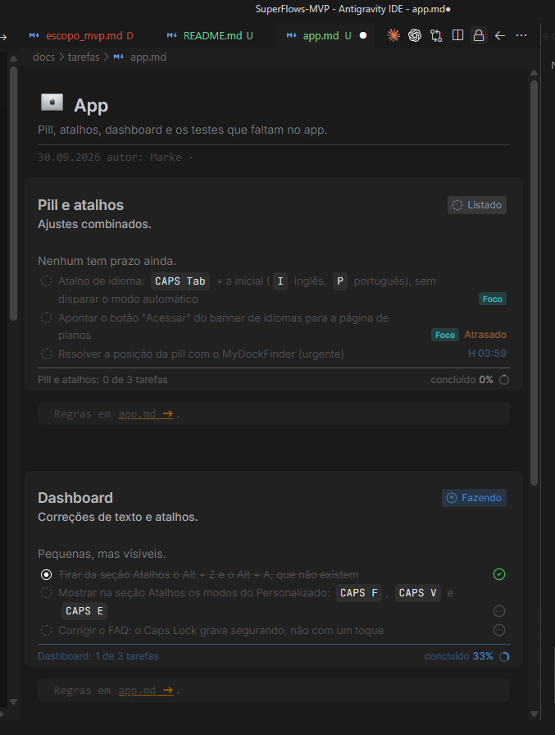Click the tarefas breadcrumb

point(84,57)
